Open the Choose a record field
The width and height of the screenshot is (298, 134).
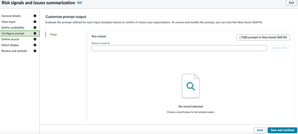coord(179,48)
